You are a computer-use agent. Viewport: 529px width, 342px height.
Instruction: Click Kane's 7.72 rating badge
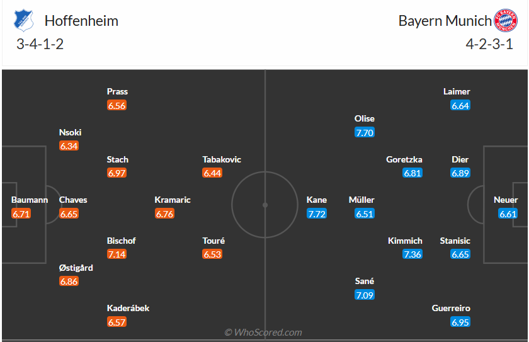[x=317, y=214]
